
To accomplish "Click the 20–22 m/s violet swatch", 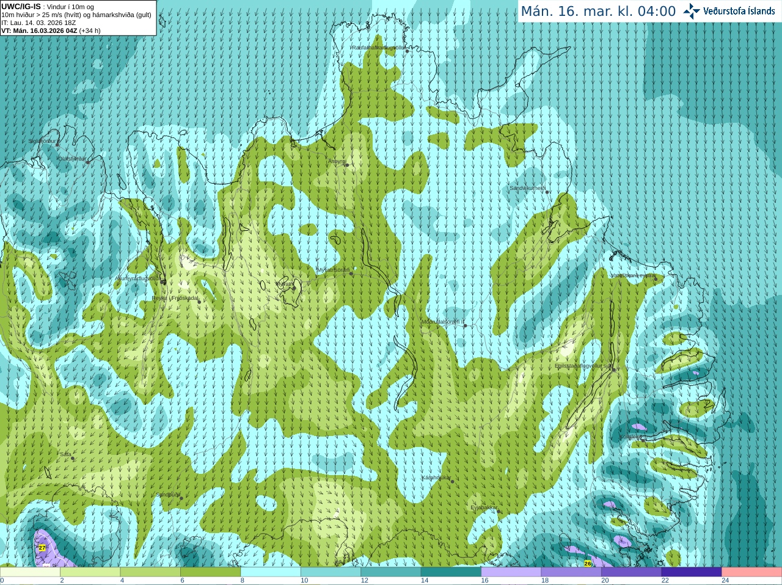I will 632,572.
